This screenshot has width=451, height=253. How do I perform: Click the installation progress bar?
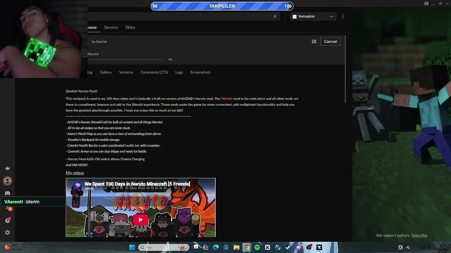point(125,59)
